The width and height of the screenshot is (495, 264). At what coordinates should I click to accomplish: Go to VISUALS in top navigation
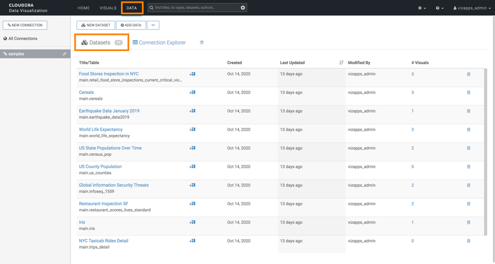108,8
